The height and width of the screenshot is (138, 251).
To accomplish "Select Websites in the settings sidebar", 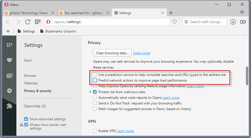I will (x=31, y=83).
